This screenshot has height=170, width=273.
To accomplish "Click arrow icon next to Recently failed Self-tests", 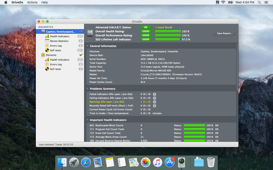I will (155, 106).
